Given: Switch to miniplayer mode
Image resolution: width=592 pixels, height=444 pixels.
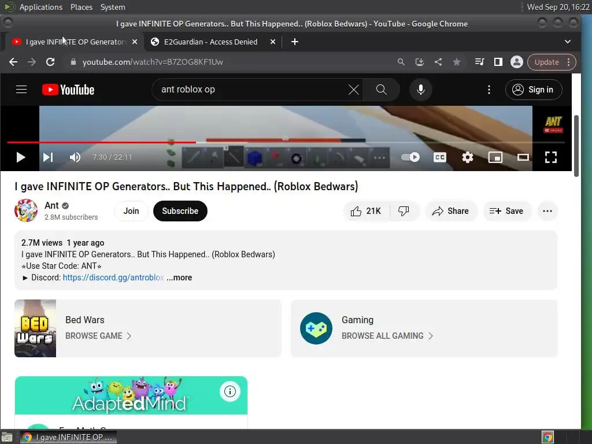Looking at the screenshot, I should (495, 157).
